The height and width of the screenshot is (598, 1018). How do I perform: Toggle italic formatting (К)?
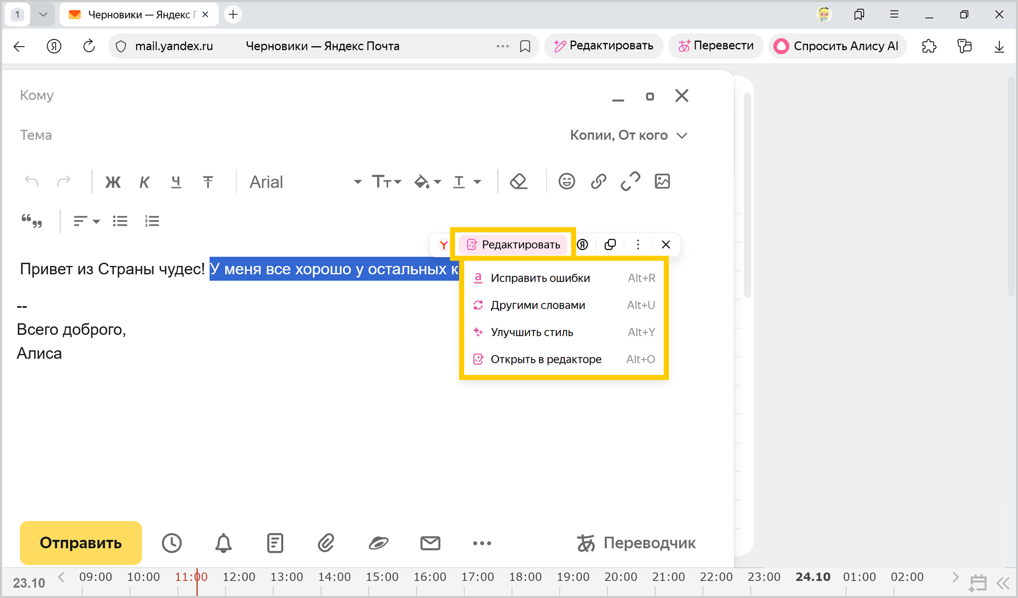pyautogui.click(x=144, y=182)
